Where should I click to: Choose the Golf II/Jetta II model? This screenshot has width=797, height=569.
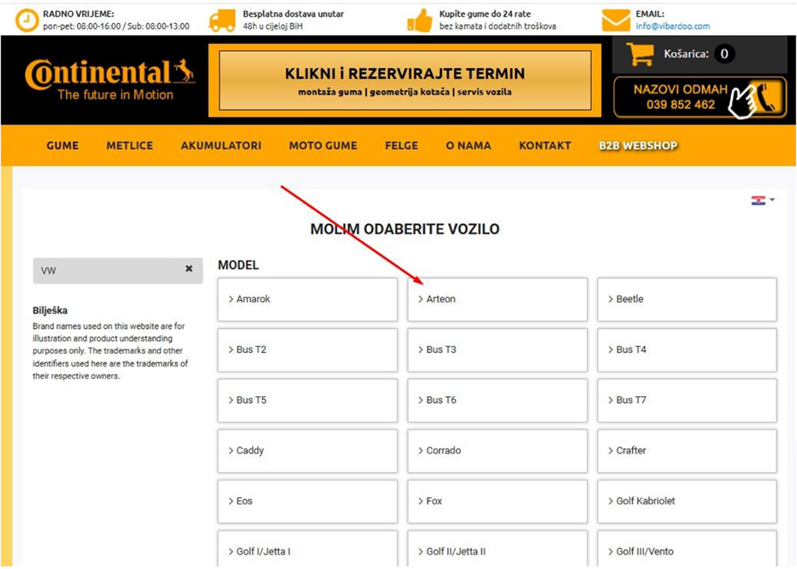[x=497, y=548]
